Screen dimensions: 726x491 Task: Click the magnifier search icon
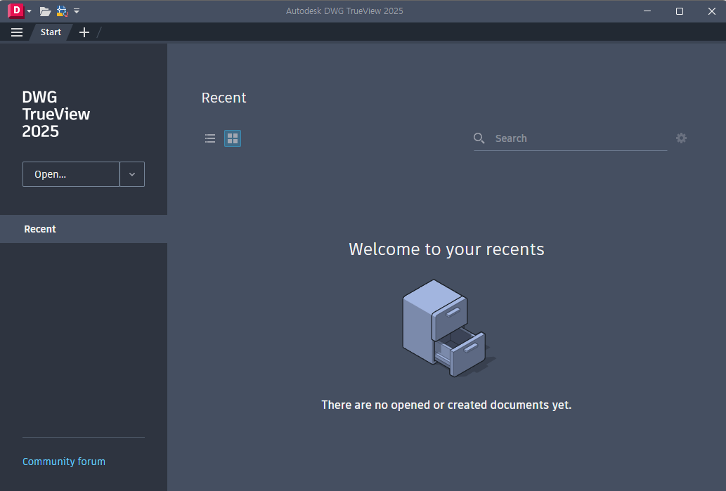coord(479,138)
